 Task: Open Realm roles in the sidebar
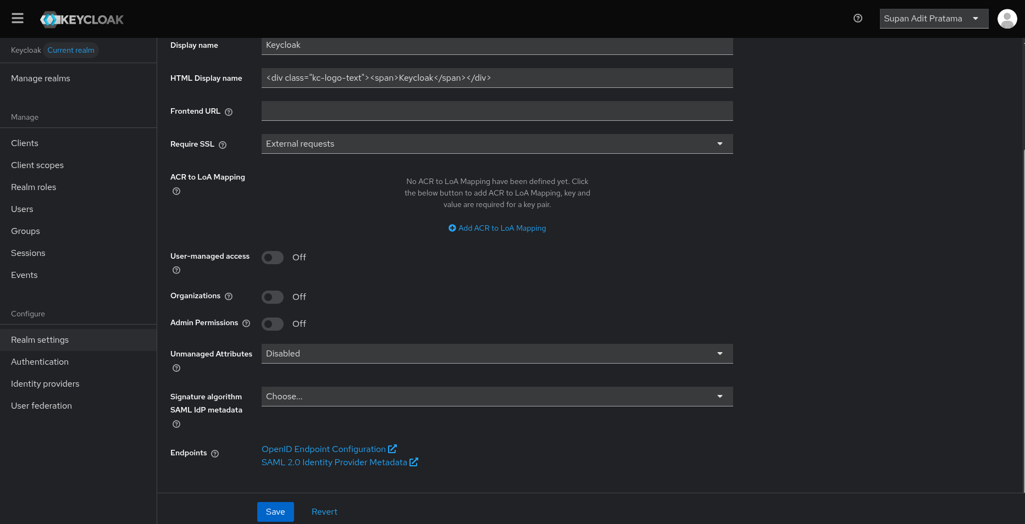tap(78, 187)
